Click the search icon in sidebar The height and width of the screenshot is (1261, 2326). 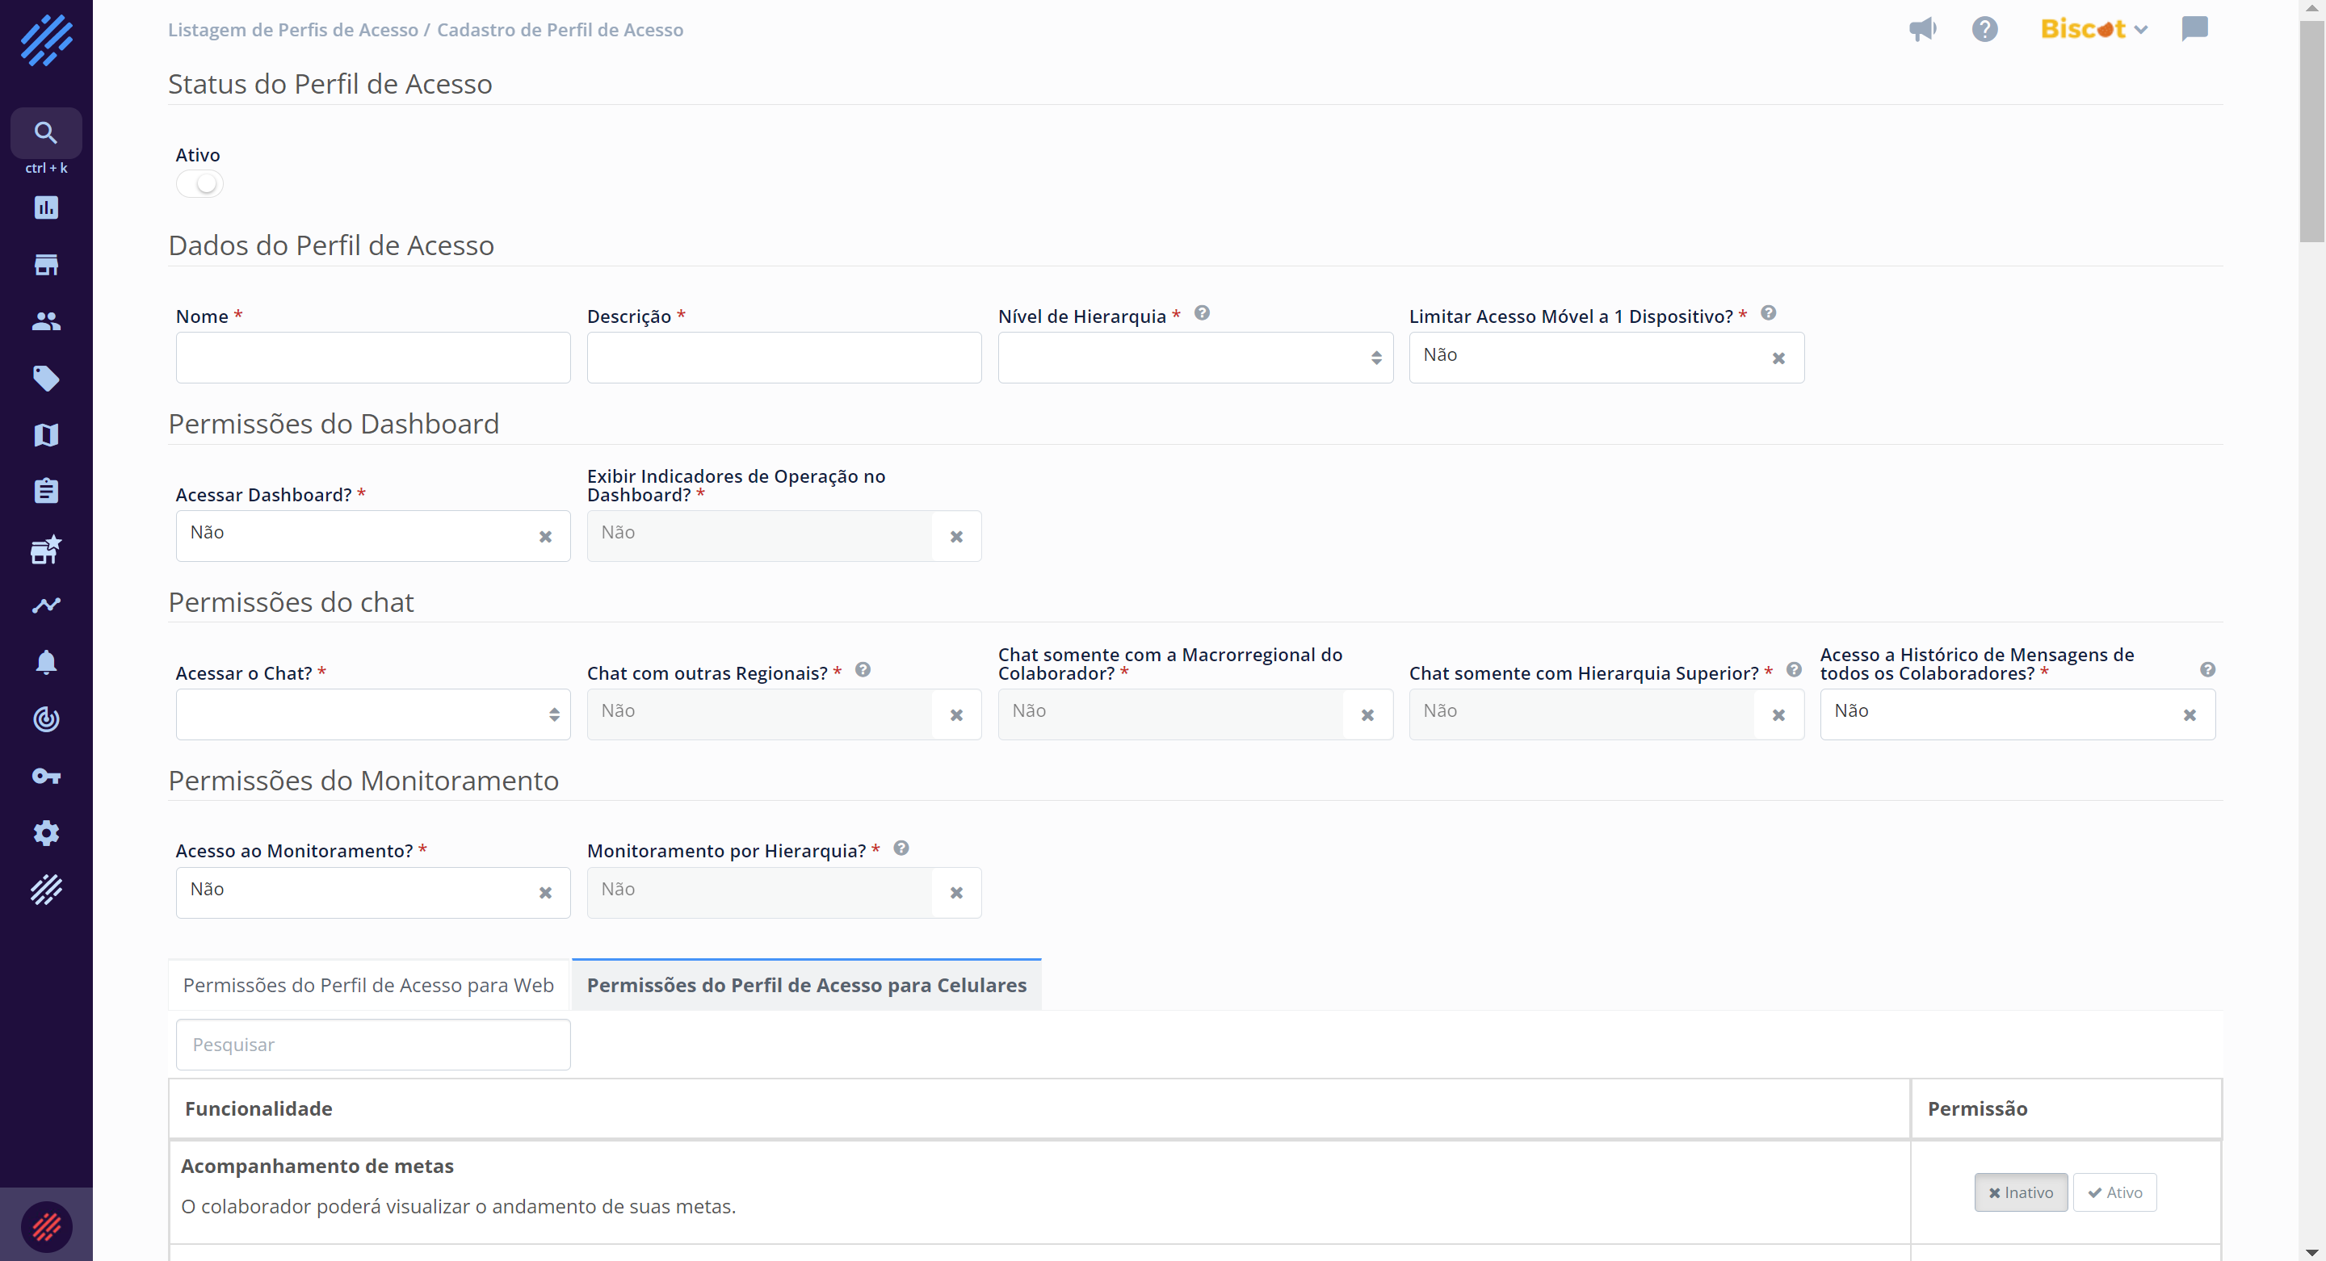46,132
